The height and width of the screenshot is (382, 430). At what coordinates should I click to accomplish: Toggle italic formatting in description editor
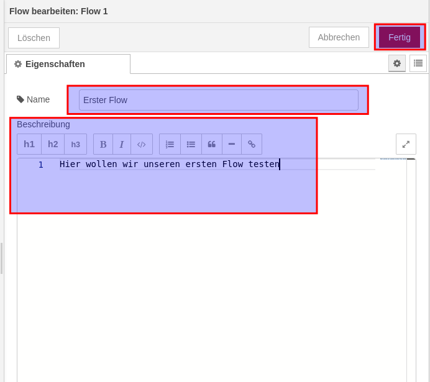click(x=122, y=144)
